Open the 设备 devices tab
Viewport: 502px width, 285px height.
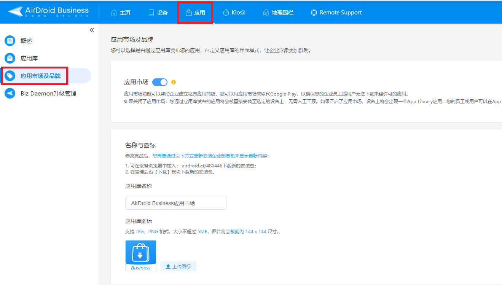tap(158, 13)
